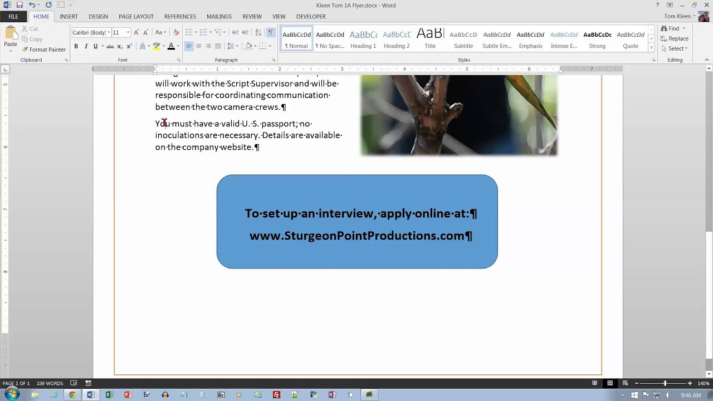Apply borders icon

(x=263, y=46)
